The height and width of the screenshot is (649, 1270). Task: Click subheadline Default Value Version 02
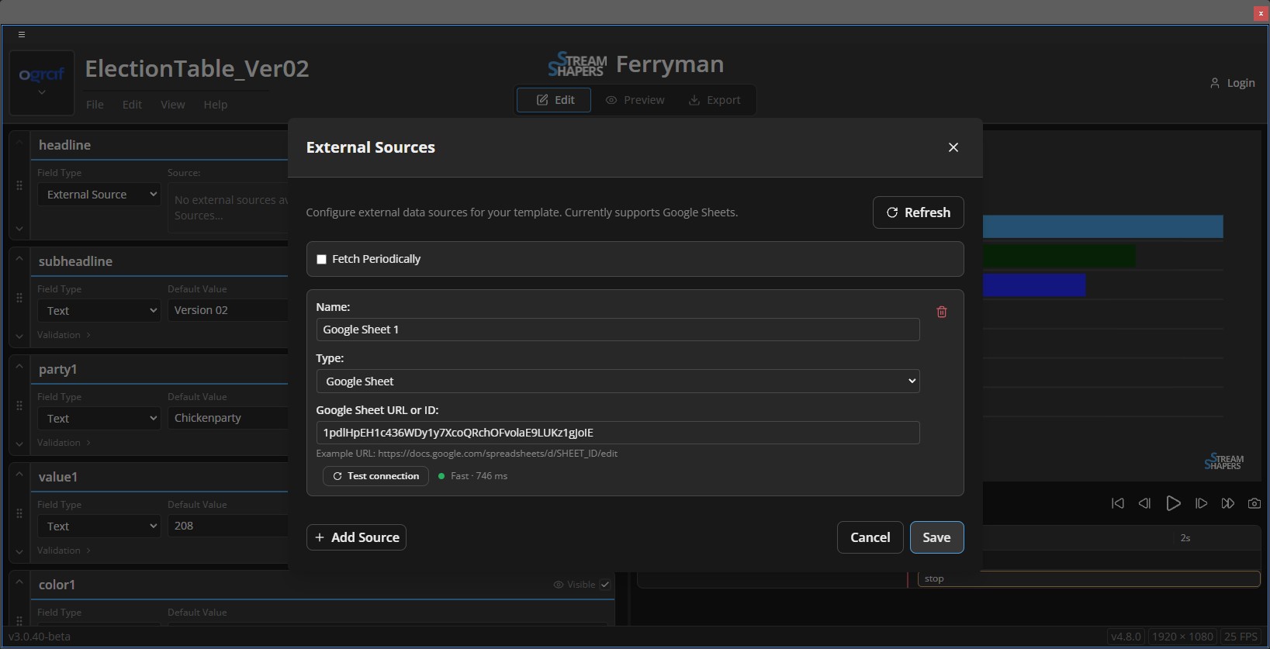pos(227,310)
